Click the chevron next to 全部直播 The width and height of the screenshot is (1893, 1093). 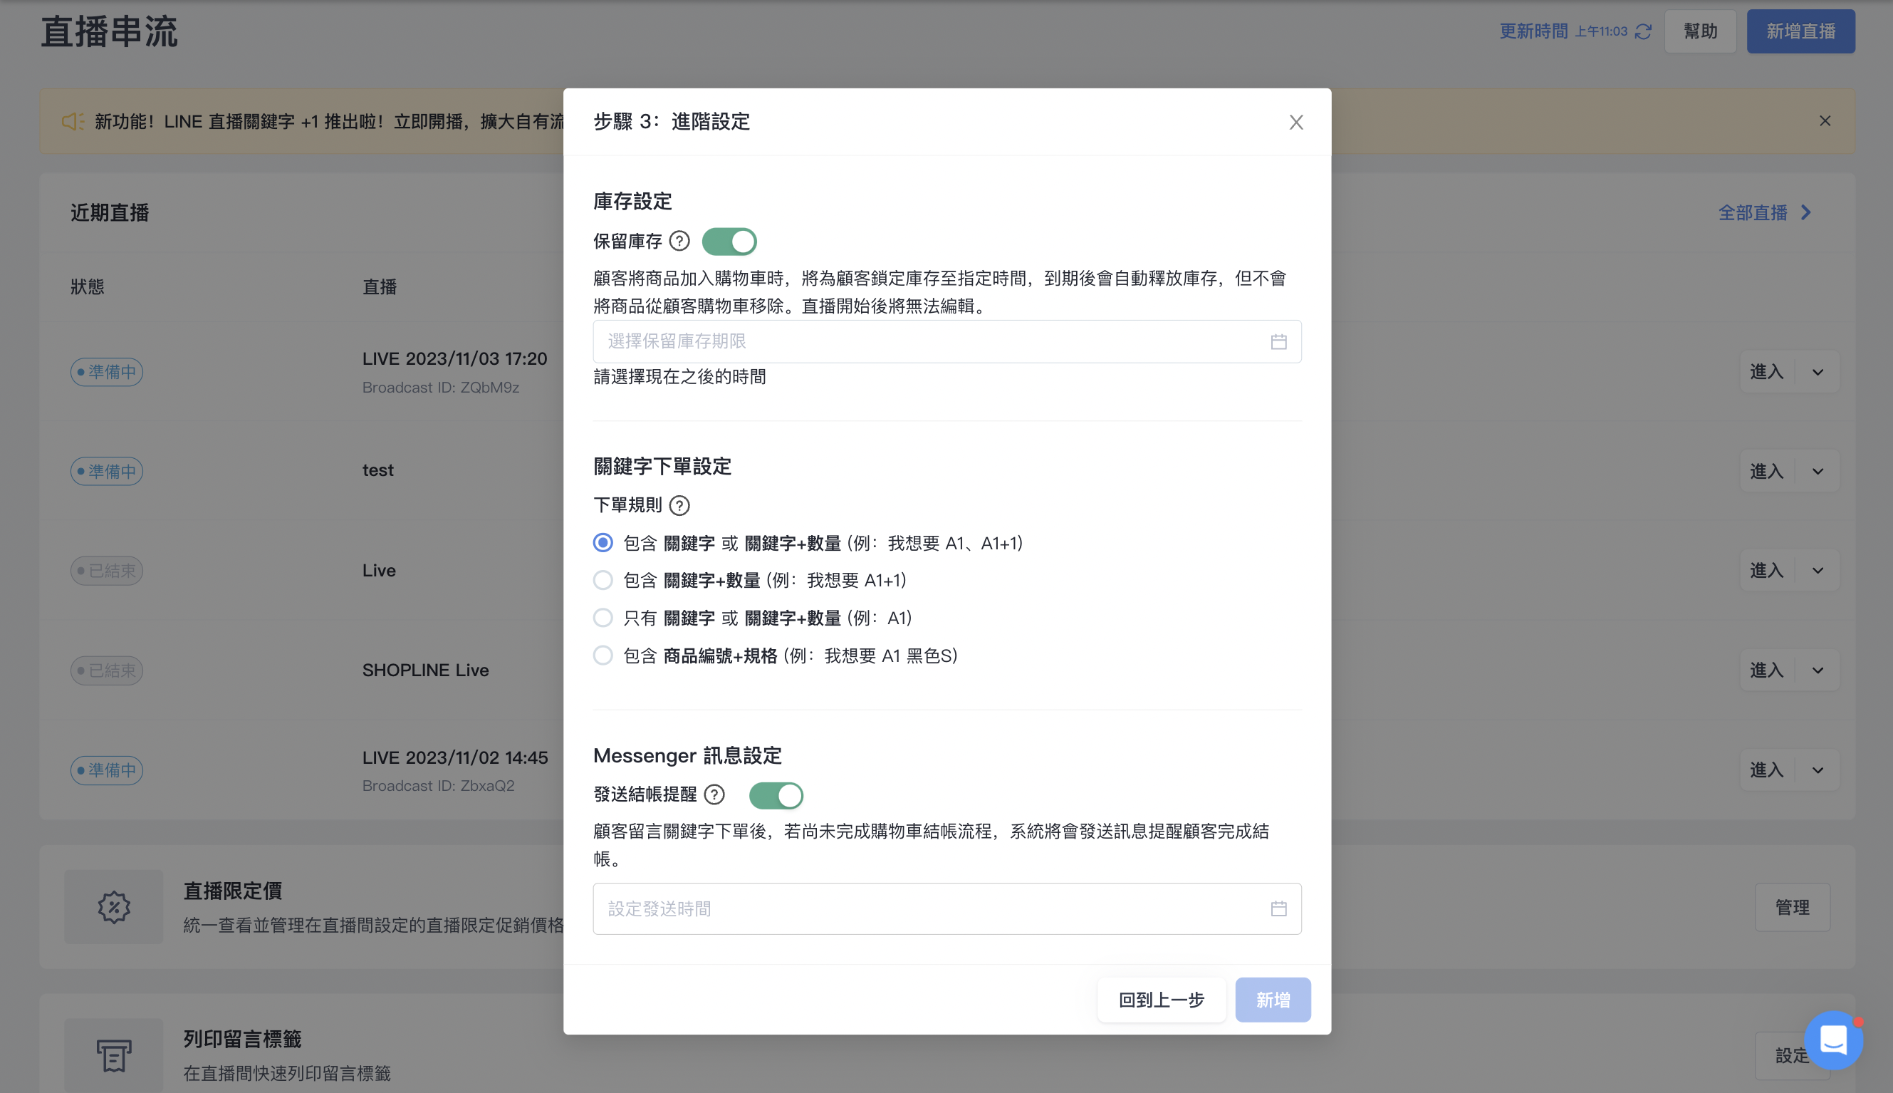(1806, 213)
